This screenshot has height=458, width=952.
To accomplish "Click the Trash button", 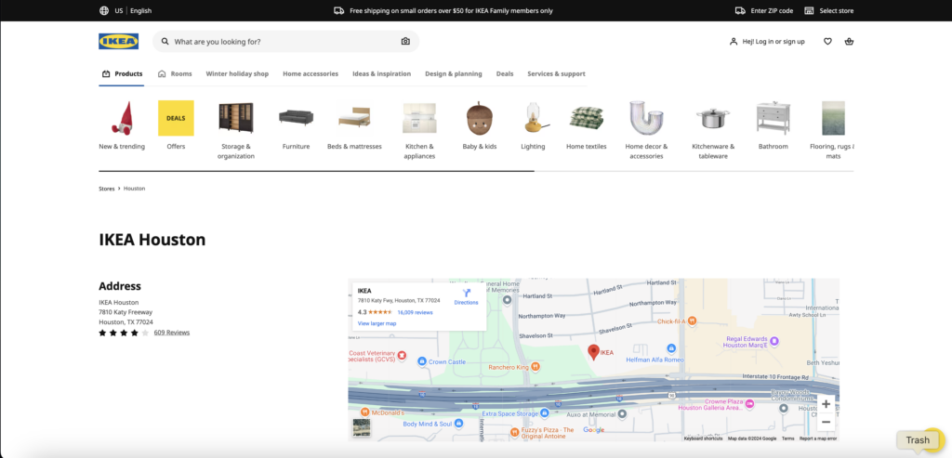I will pyautogui.click(x=918, y=440).
